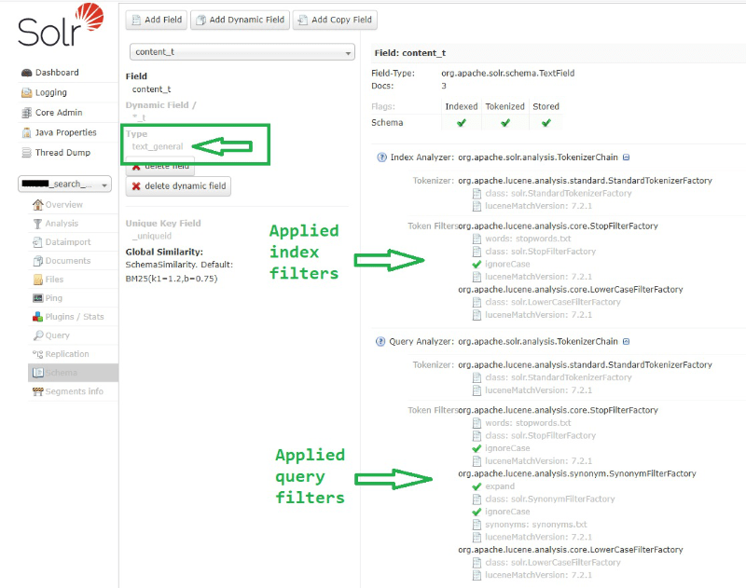
Task: Open the Replication page
Action: click(67, 354)
